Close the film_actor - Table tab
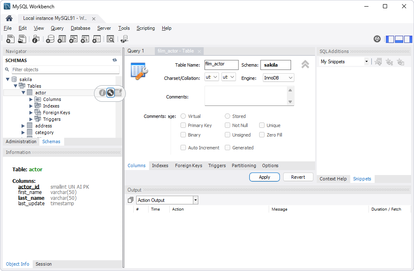414x271 pixels. [200, 51]
